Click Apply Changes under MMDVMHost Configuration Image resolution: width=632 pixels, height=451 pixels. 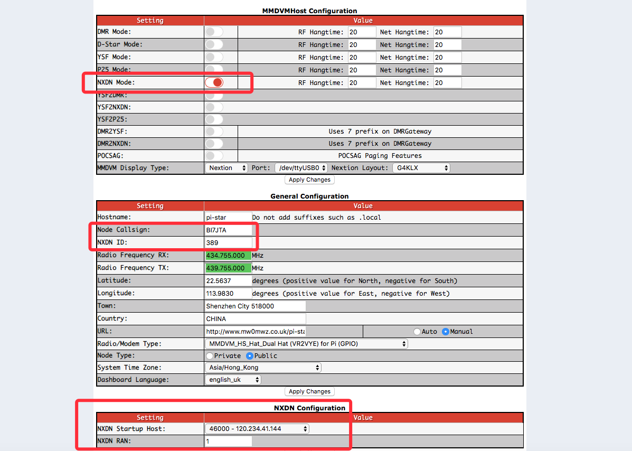(309, 180)
